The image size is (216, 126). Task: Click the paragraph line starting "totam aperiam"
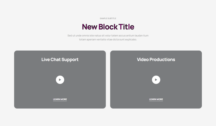(x=108, y=40)
